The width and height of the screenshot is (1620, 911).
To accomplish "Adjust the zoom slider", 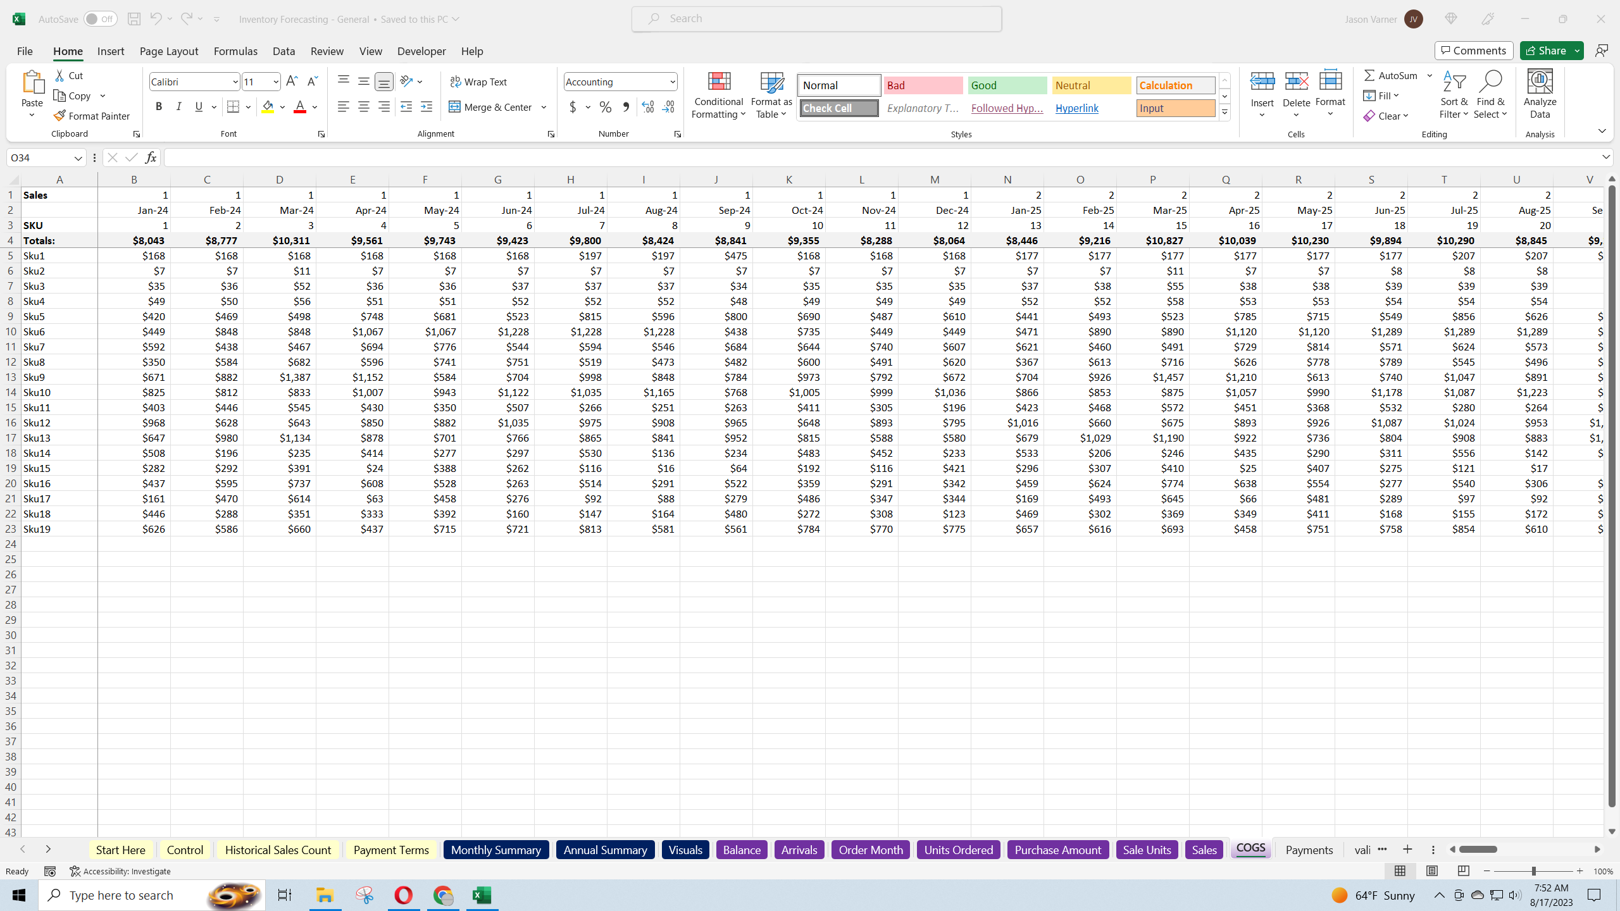I will click(x=1534, y=871).
